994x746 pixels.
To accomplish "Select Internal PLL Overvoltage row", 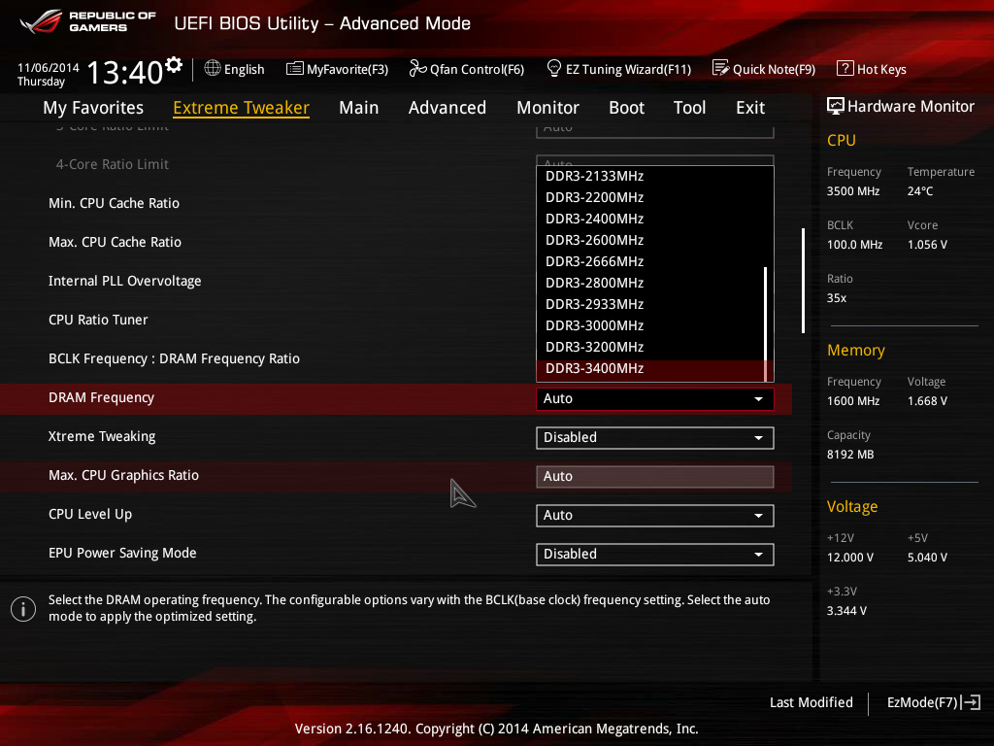I will pos(125,281).
